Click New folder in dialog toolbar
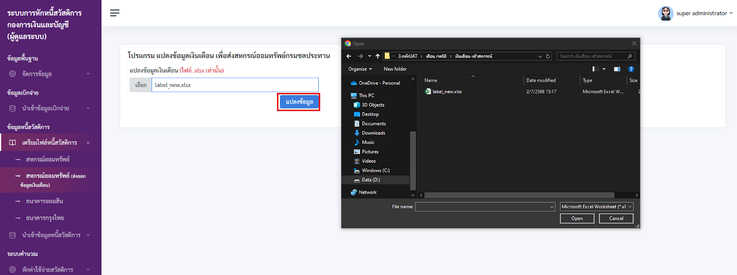Image resolution: width=737 pixels, height=275 pixels. pos(395,69)
